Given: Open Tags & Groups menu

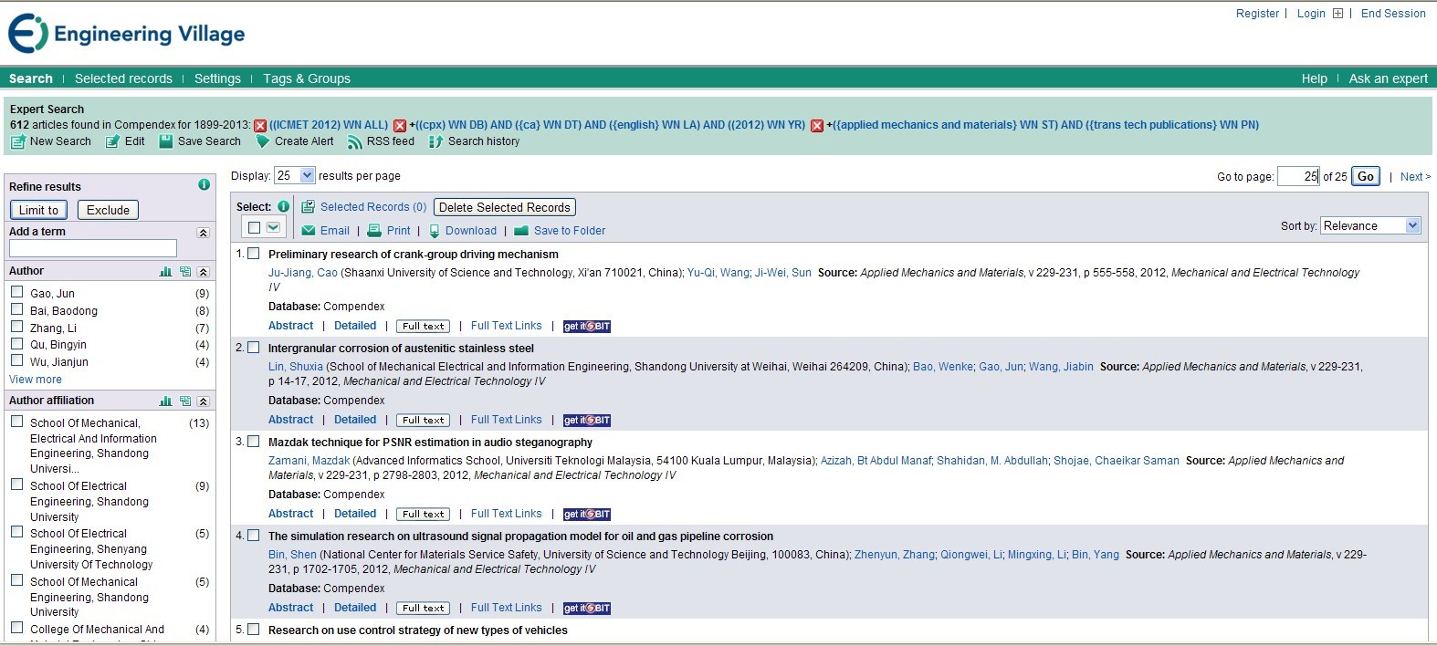Looking at the screenshot, I should [x=307, y=78].
